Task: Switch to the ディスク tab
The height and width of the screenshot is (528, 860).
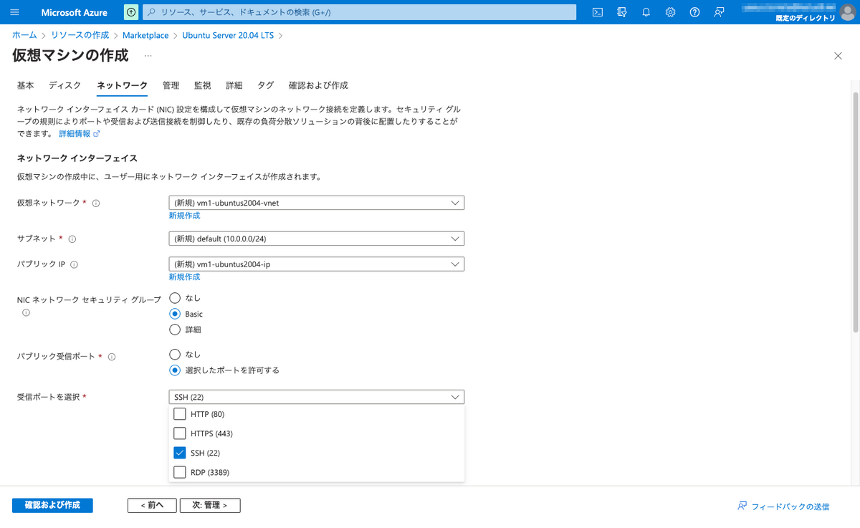Action: tap(65, 85)
